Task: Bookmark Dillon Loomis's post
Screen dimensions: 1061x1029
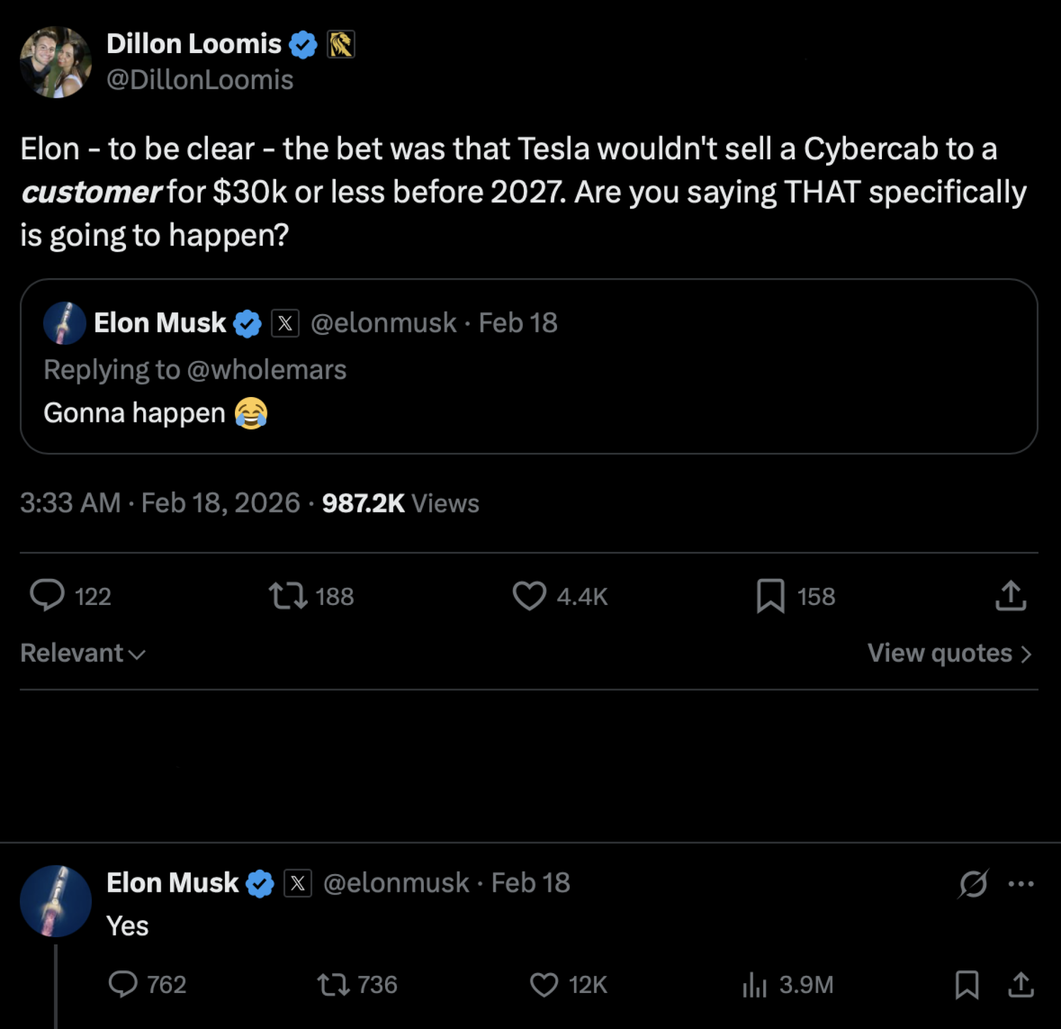Action: [770, 596]
